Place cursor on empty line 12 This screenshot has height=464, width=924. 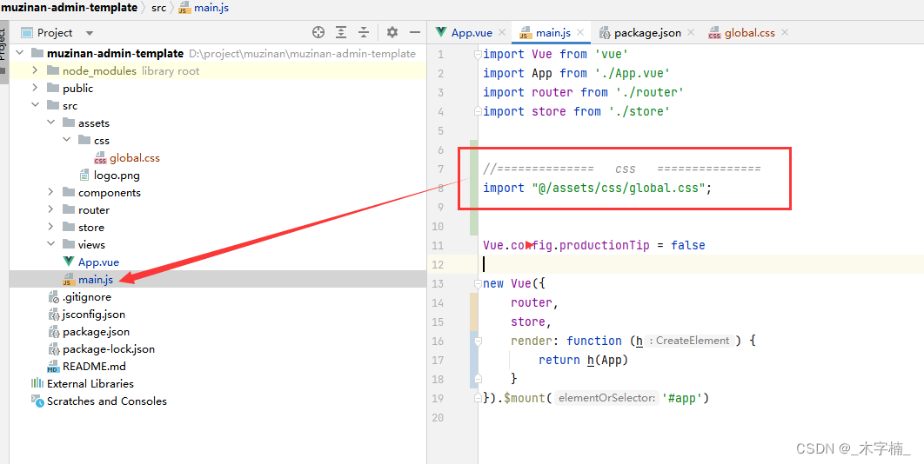pos(701,264)
